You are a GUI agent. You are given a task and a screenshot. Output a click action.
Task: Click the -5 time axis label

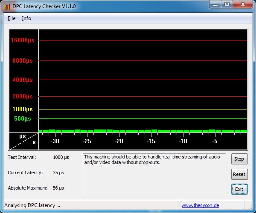pos(215,141)
